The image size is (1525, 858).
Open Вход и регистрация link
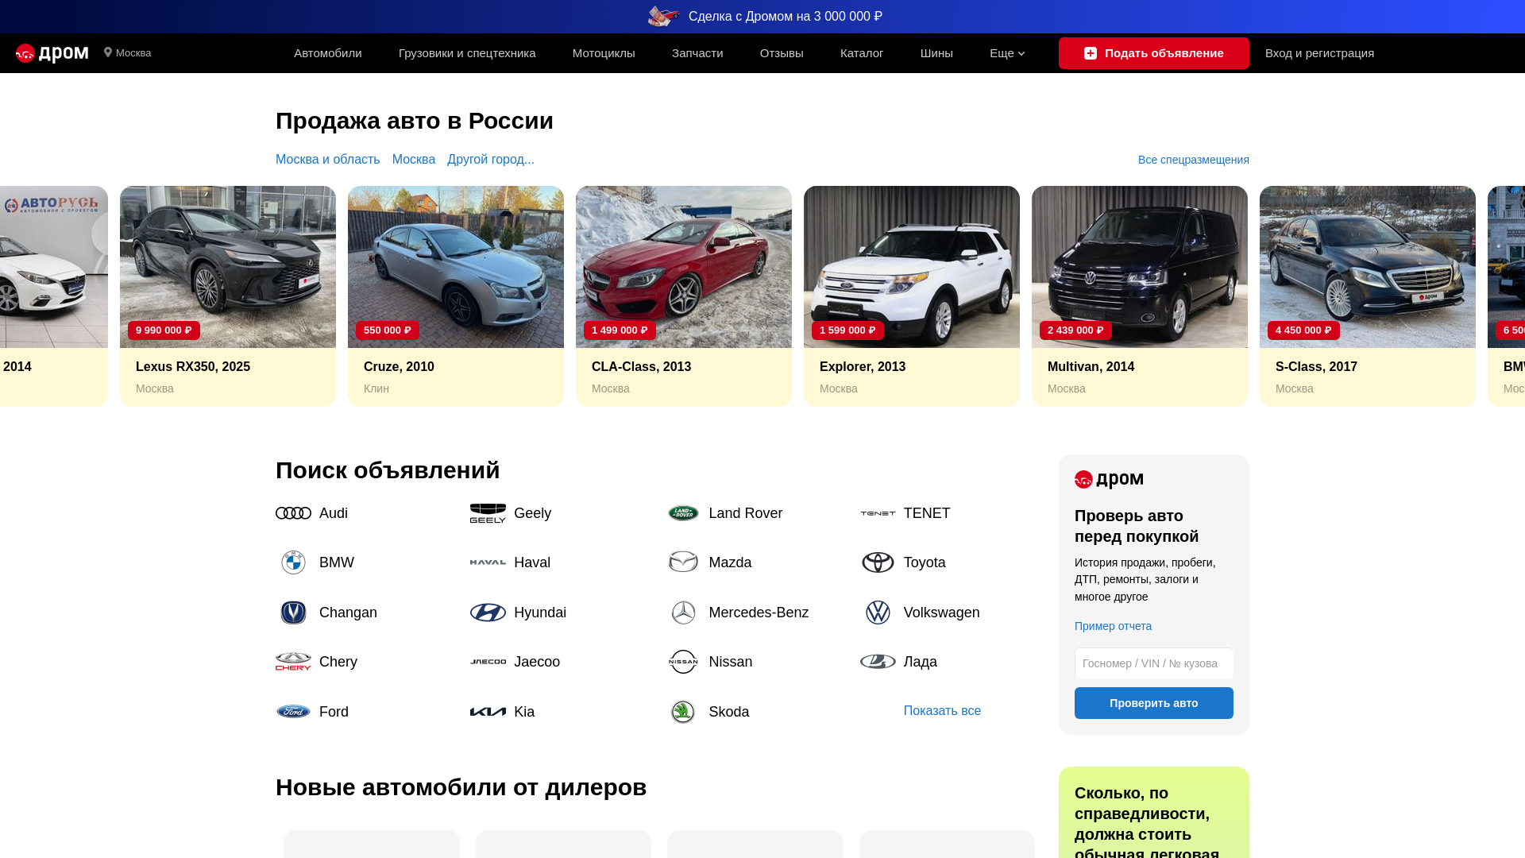point(1319,53)
